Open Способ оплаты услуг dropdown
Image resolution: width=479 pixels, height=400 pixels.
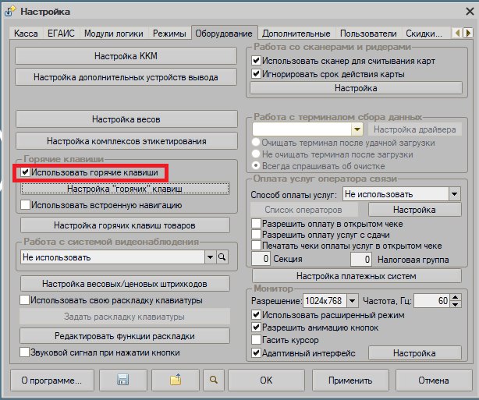(x=454, y=194)
